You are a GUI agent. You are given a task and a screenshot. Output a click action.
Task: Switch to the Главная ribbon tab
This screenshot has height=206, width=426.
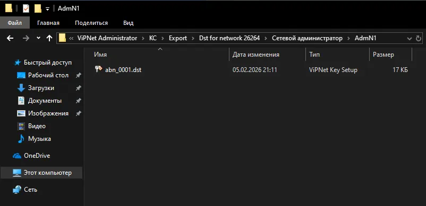coord(48,23)
